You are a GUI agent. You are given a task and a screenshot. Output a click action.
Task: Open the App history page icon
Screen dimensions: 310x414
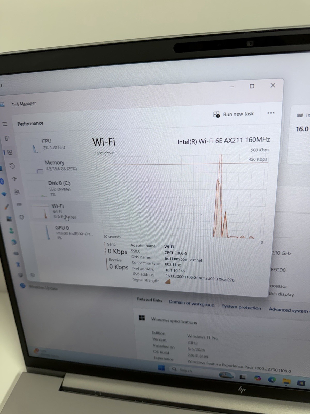click(12, 166)
